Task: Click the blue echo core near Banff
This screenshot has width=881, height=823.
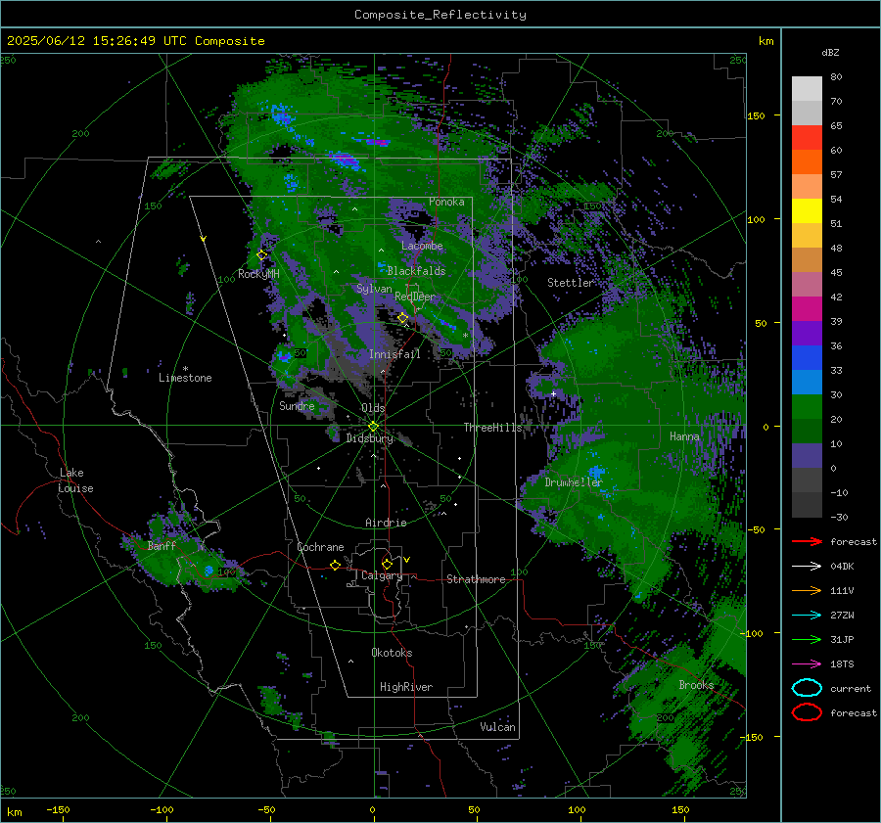Action: point(209,571)
